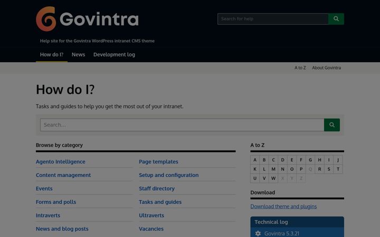Select letter E in A to Z
Screen dimensions: 380x237
(292, 160)
